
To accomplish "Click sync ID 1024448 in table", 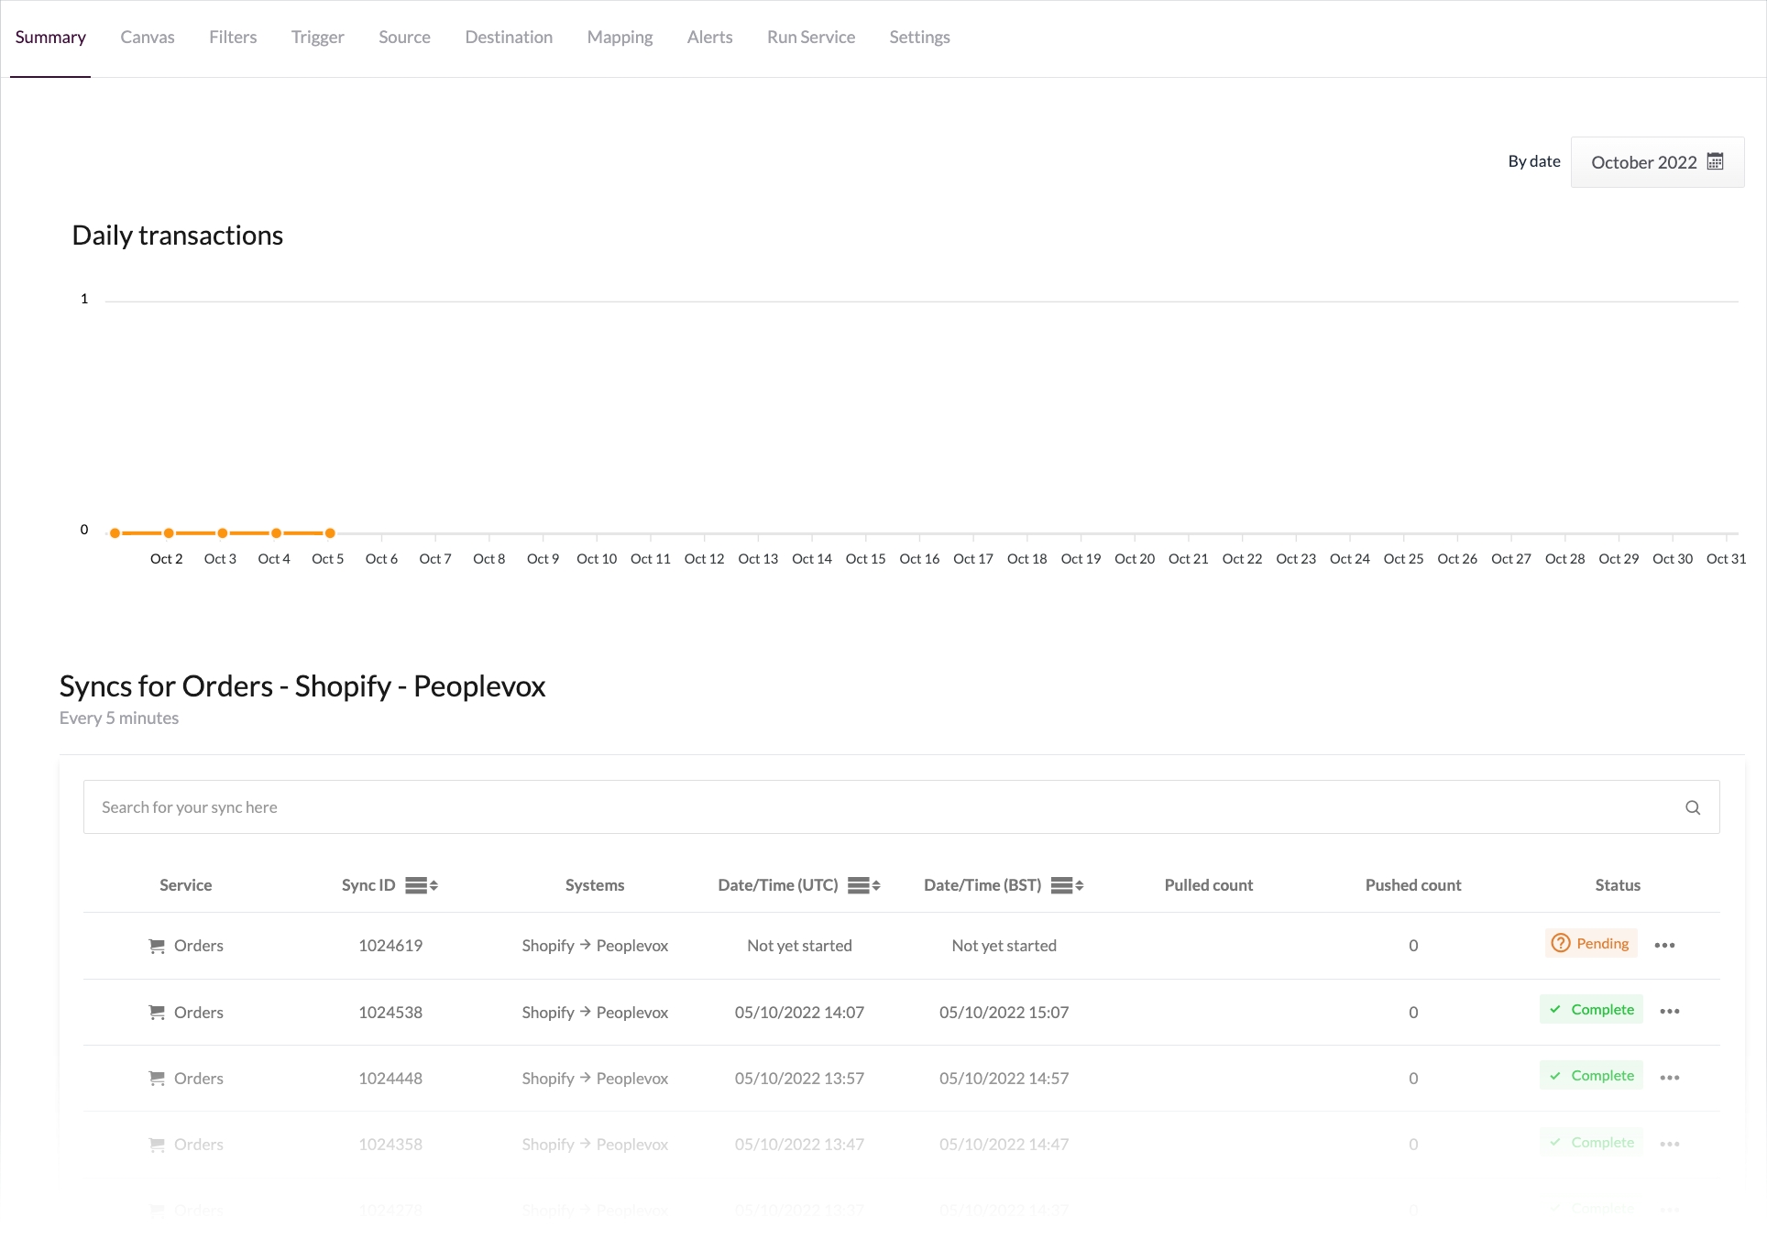I will coord(390,1079).
